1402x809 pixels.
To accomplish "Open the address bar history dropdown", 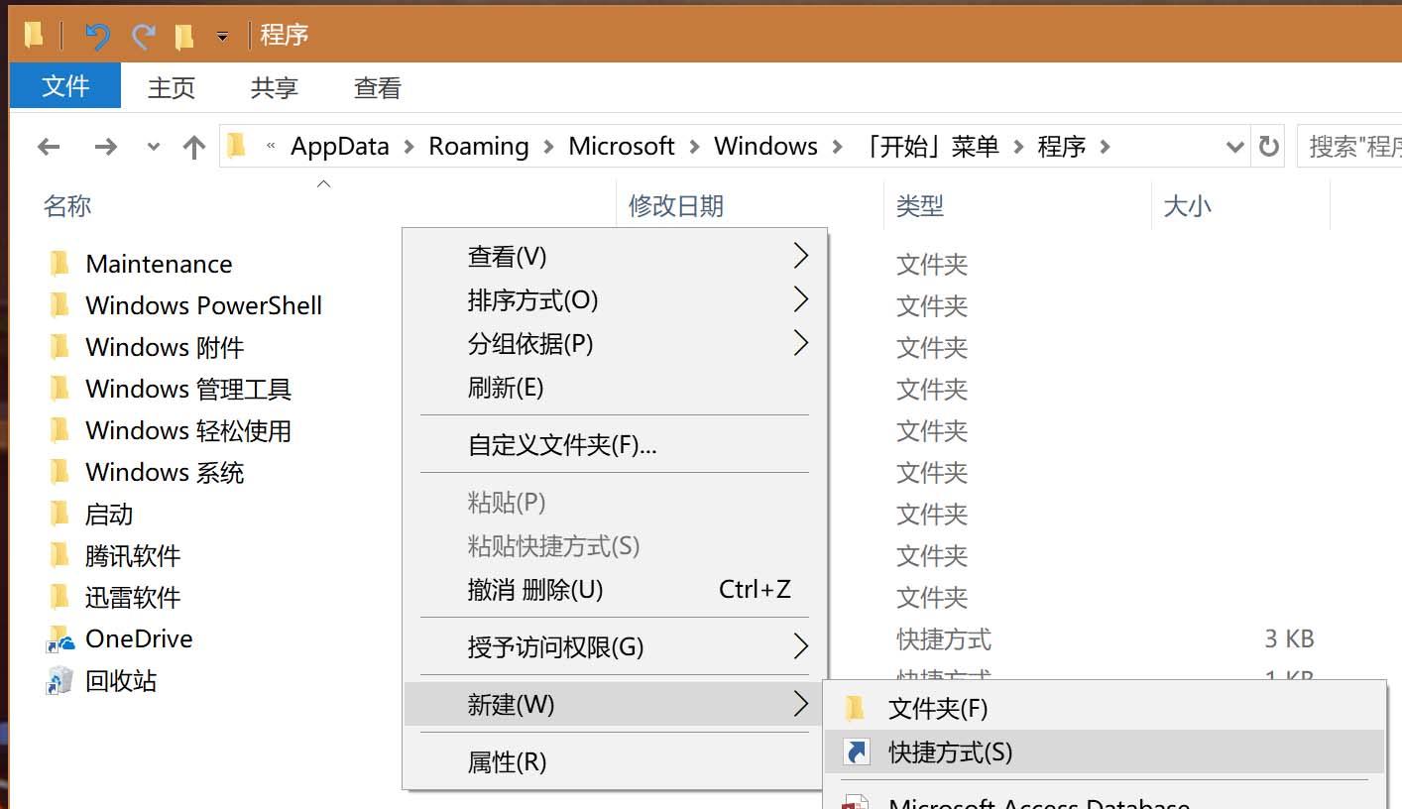I will (1234, 148).
